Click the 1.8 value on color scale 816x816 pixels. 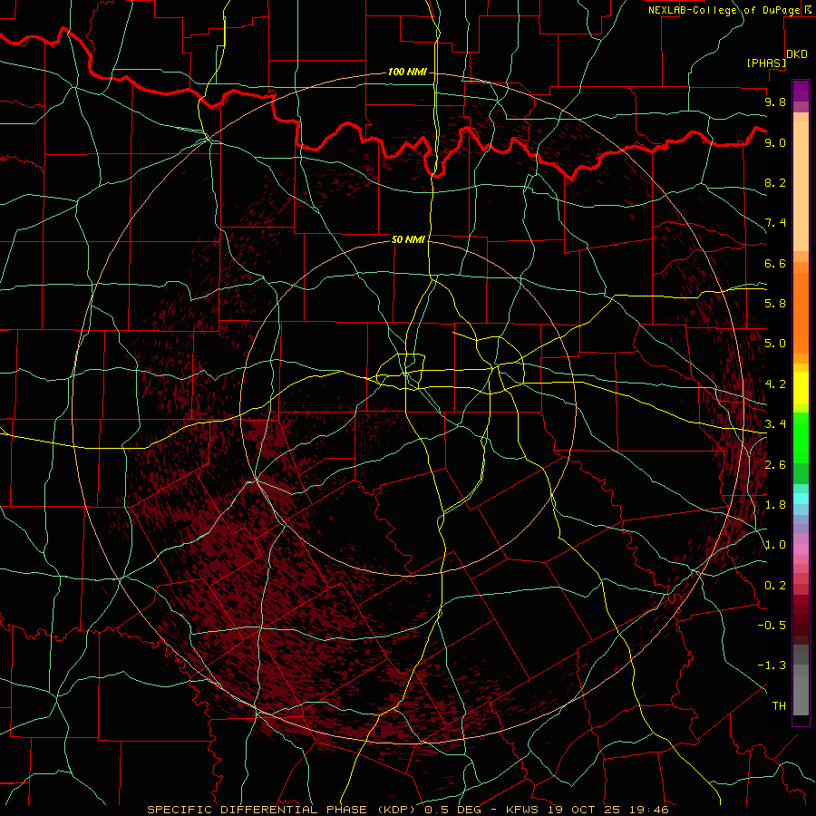775,505
